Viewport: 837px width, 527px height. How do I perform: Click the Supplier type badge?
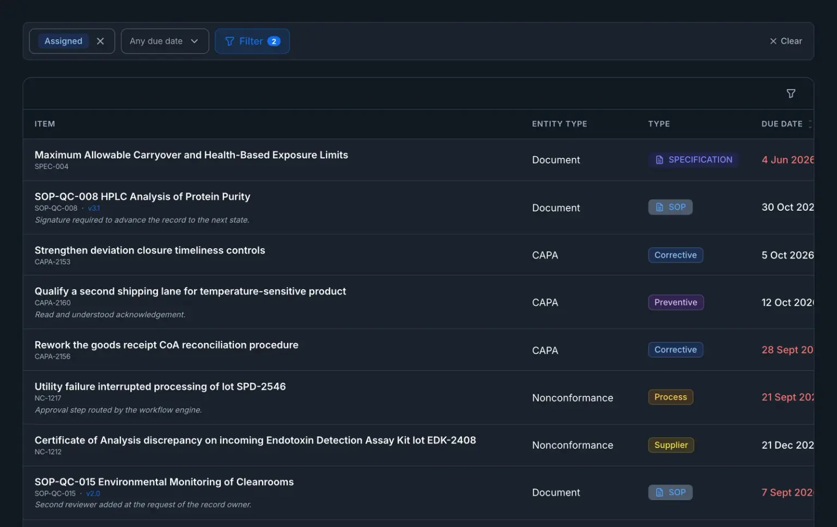tap(671, 445)
